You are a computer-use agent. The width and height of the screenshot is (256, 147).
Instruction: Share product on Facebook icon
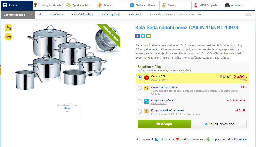[x=137, y=36]
